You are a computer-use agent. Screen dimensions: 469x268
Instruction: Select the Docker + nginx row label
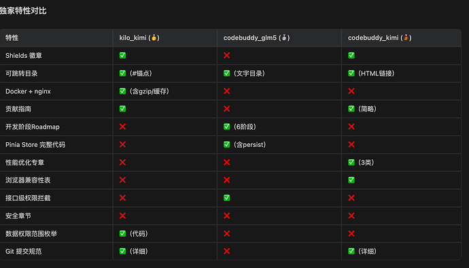pyautogui.click(x=28, y=91)
